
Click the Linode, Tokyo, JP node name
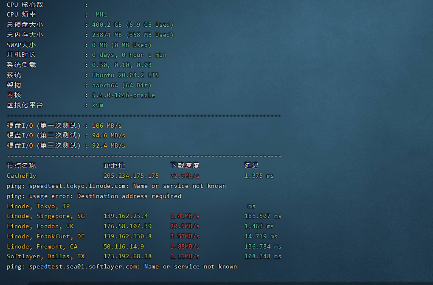(38, 206)
